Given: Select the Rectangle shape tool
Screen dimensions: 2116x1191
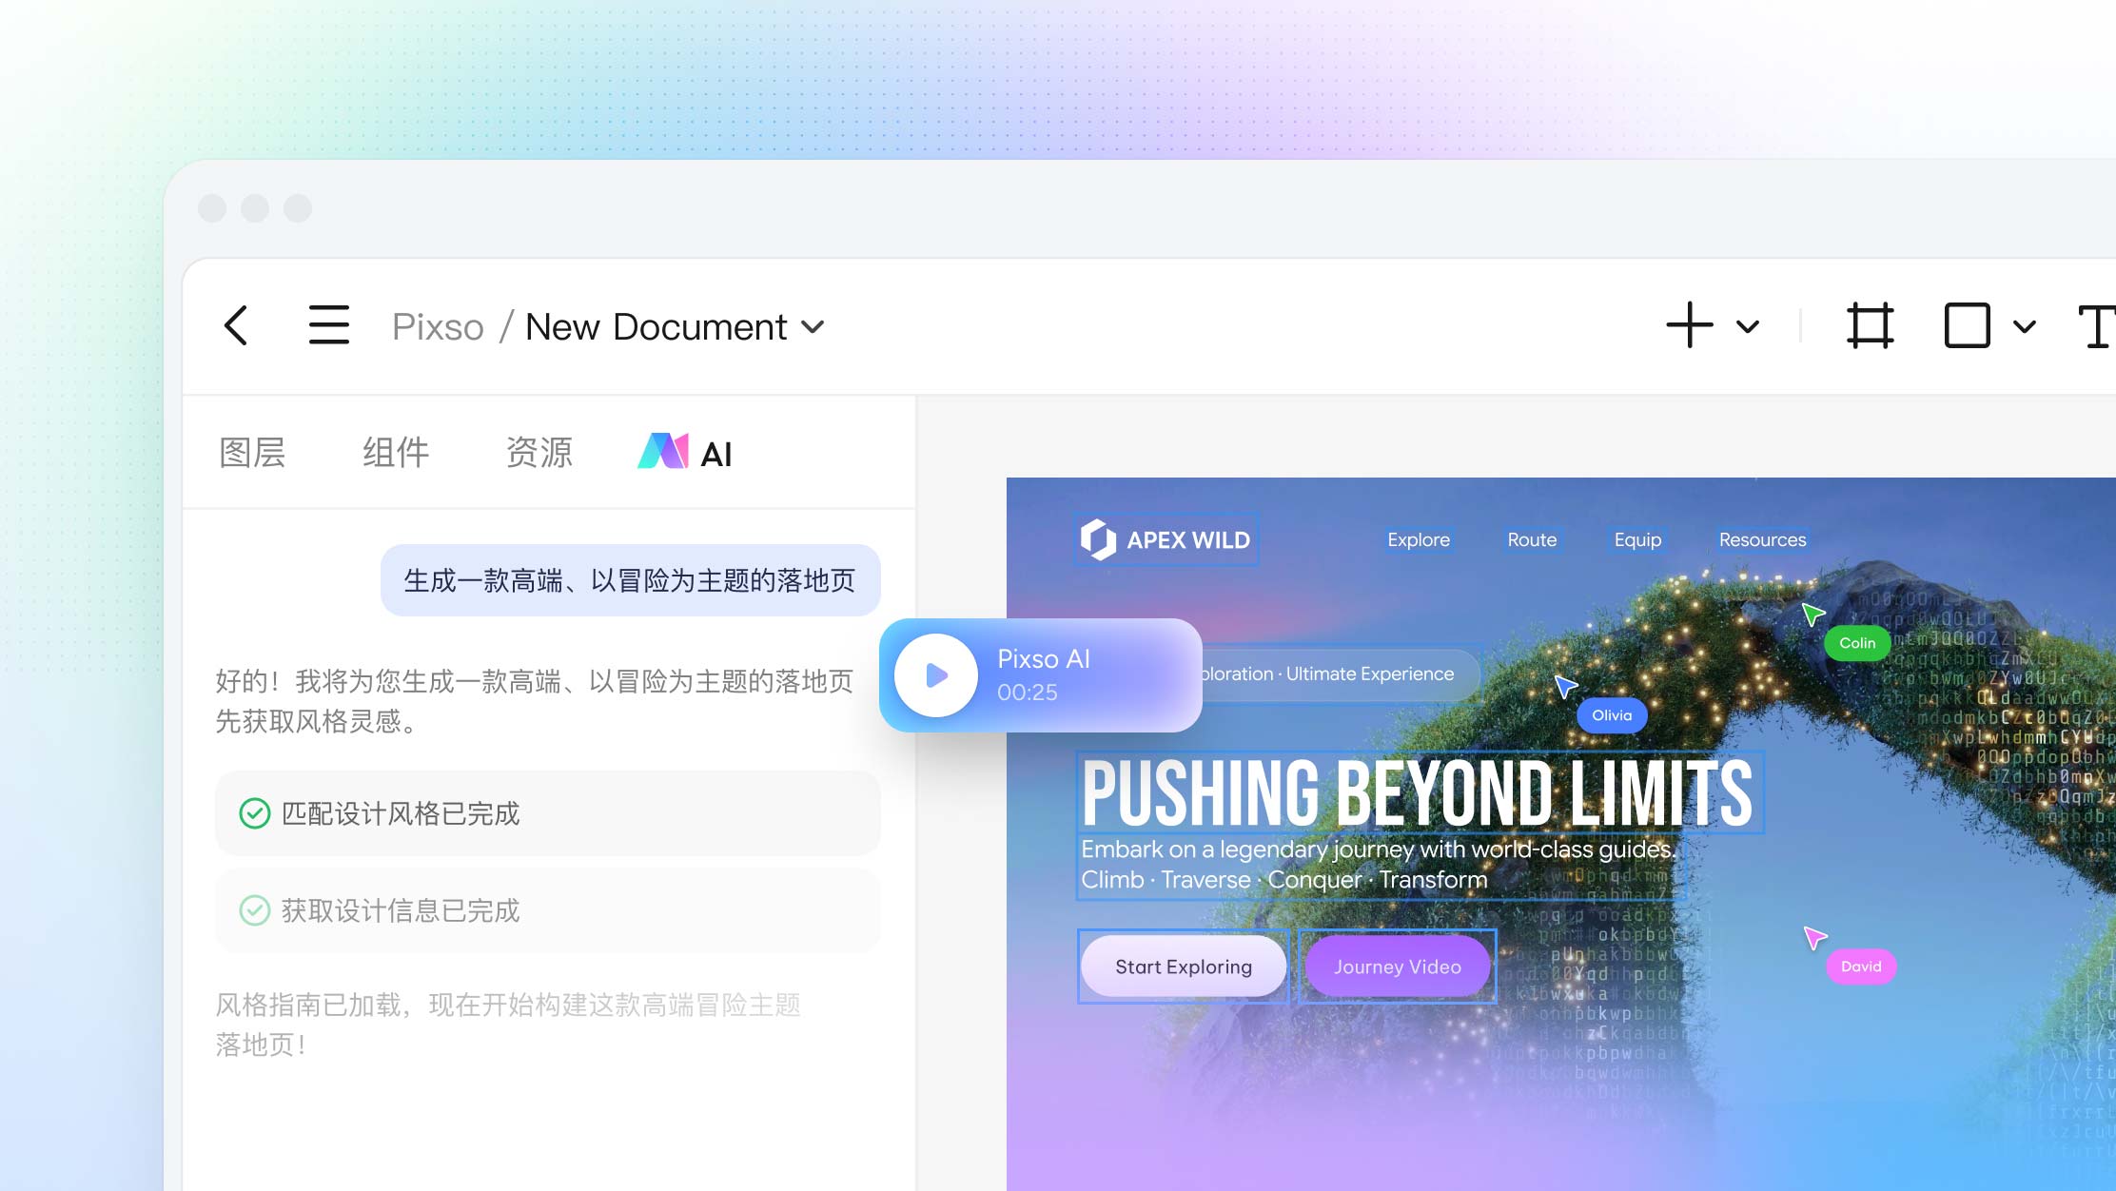Looking at the screenshot, I should tap(1967, 325).
